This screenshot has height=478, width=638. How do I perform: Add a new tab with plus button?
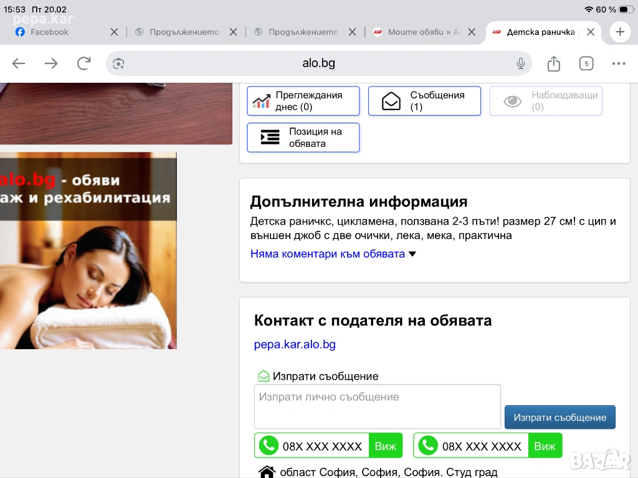(620, 32)
